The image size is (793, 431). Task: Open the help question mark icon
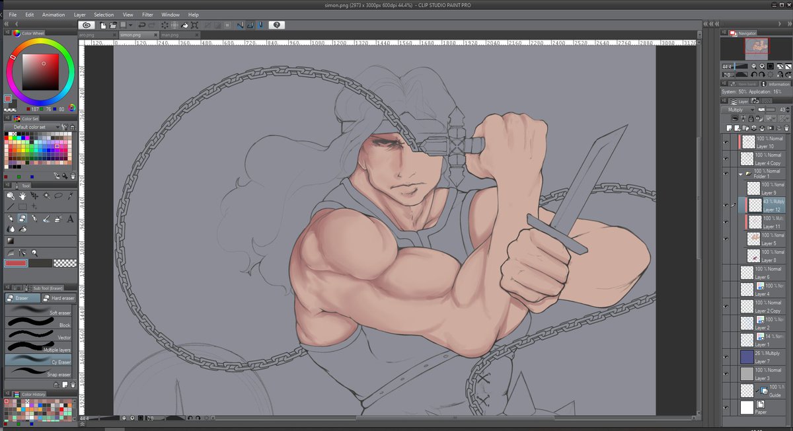click(x=277, y=24)
